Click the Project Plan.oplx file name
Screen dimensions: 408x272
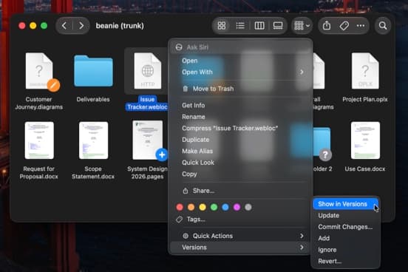point(365,100)
